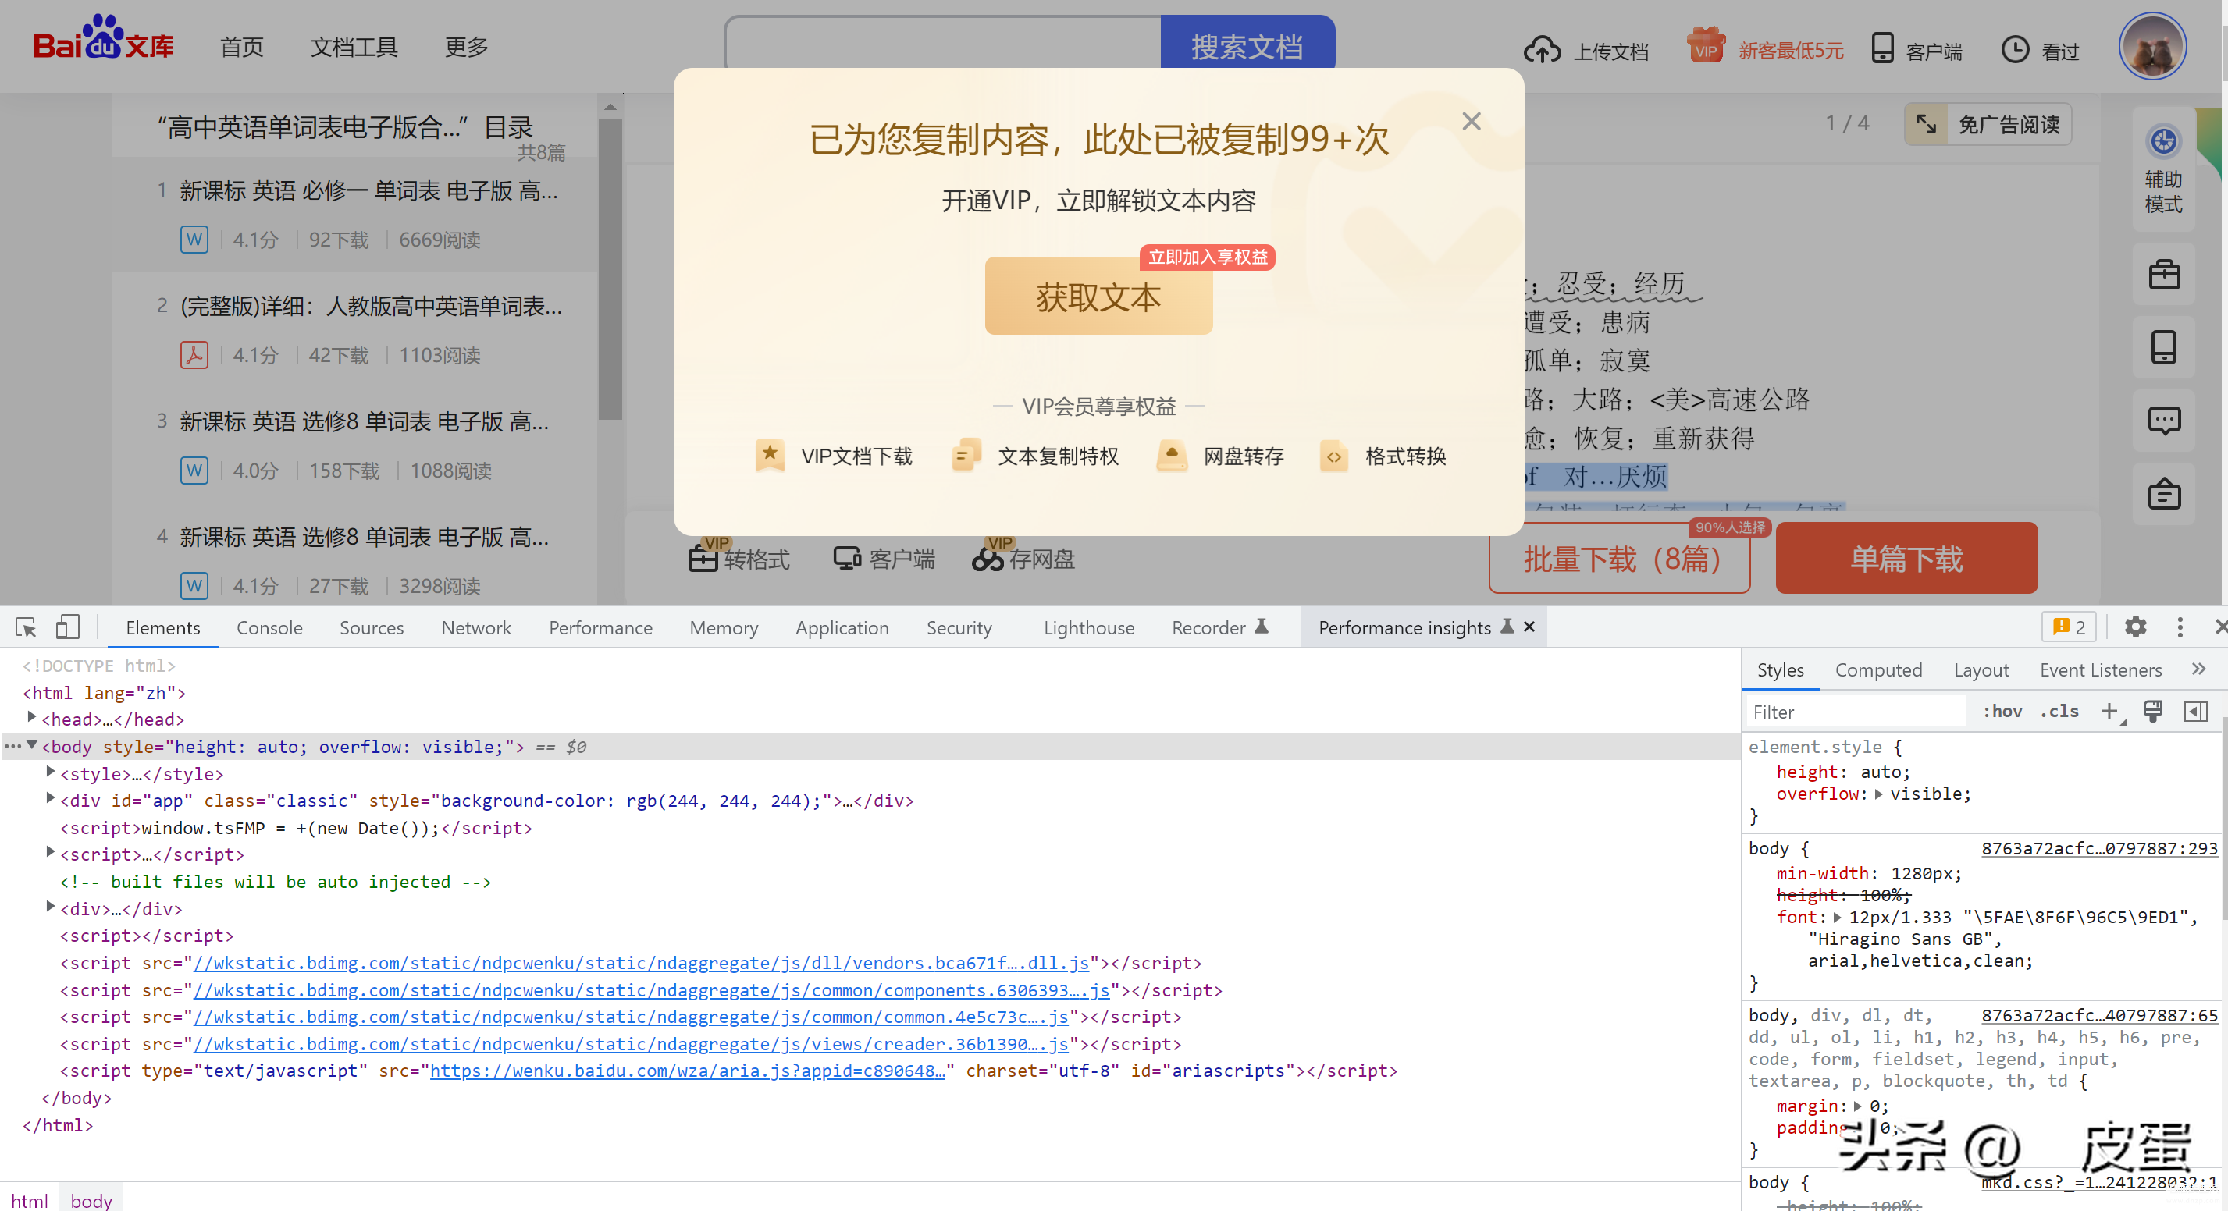Open the Application tab
This screenshot has width=2228, height=1211.
(842, 627)
